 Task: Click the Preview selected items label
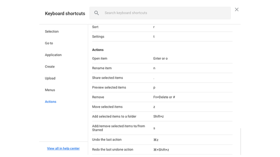[109, 87]
